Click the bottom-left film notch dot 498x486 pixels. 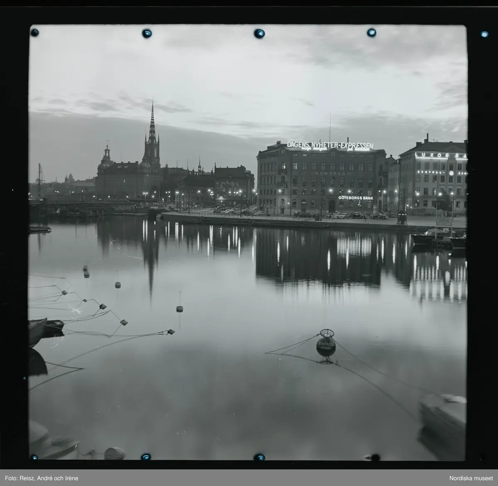tap(34, 457)
